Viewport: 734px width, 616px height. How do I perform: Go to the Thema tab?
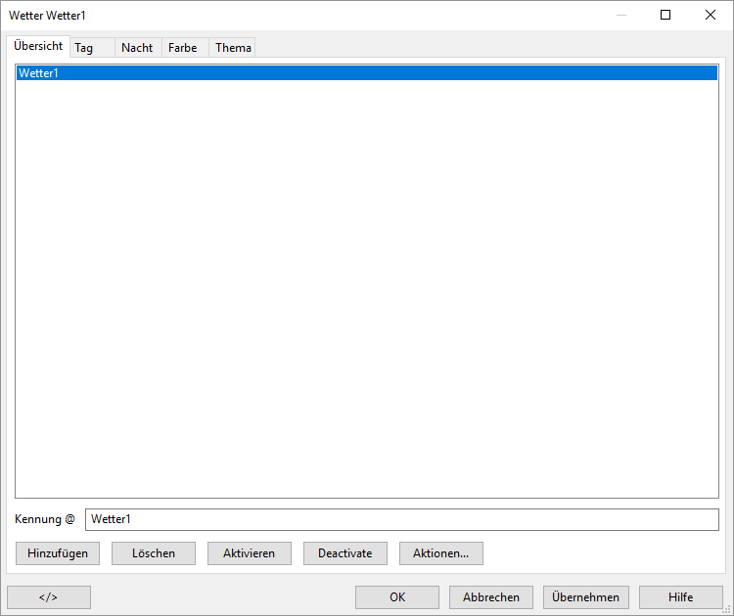point(233,48)
